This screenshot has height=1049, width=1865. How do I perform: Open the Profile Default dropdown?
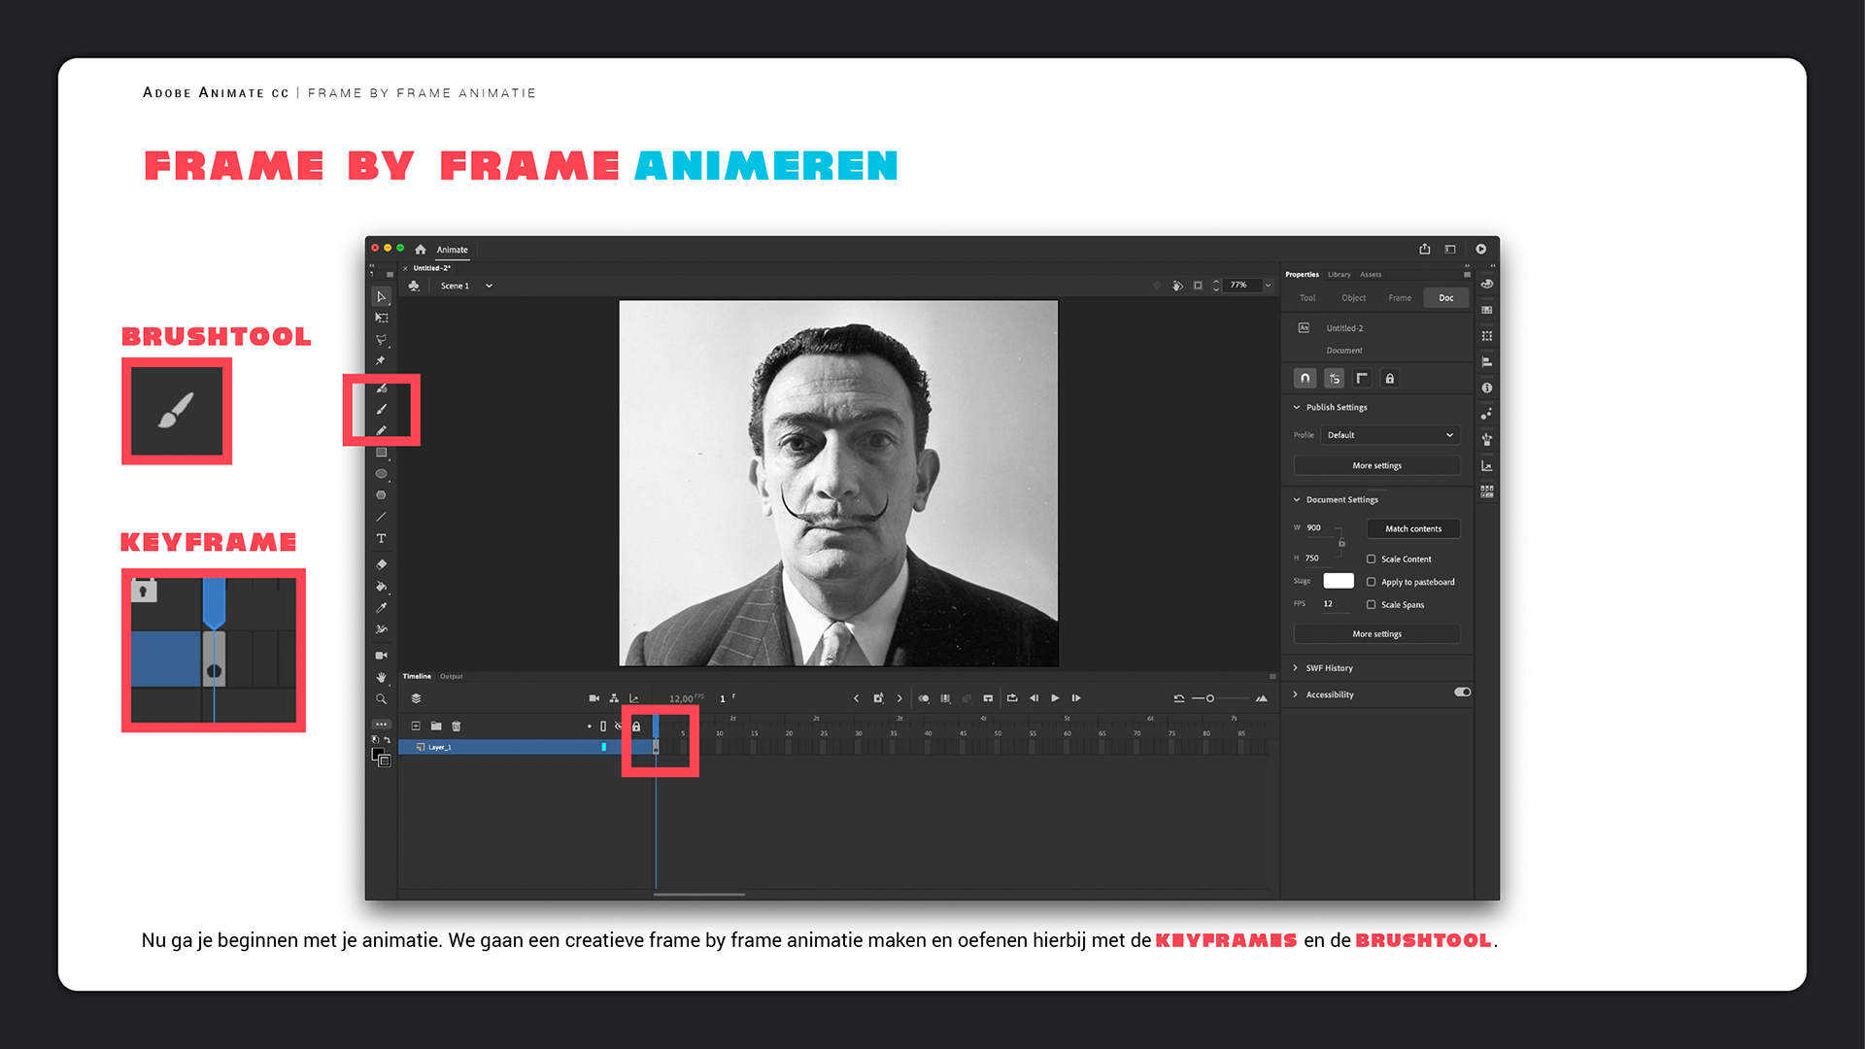click(x=1389, y=435)
